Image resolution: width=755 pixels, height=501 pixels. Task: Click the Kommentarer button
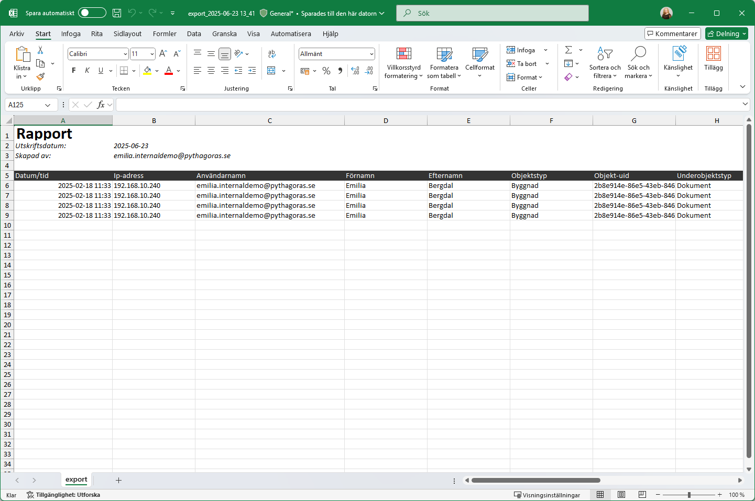coord(672,34)
